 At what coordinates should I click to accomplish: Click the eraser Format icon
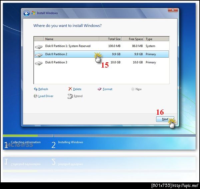coord(99,89)
